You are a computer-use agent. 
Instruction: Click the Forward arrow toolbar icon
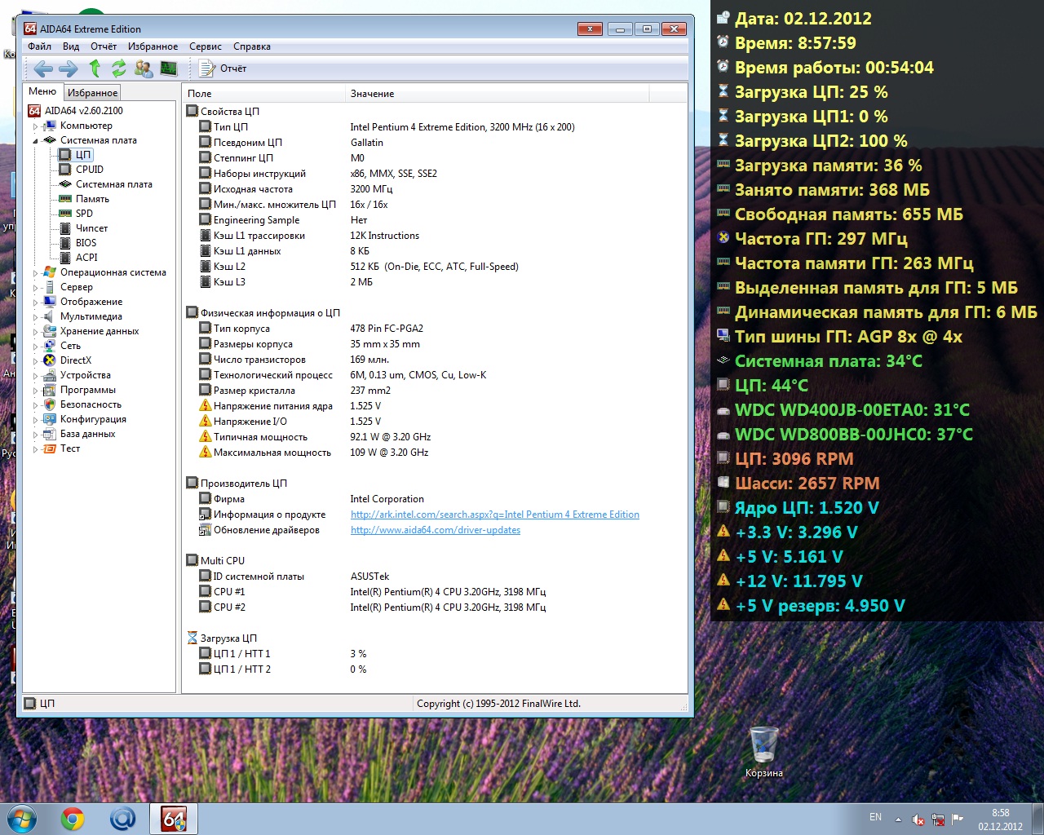point(69,68)
